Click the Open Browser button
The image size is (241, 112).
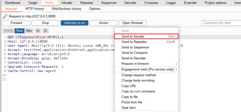coord(133,23)
